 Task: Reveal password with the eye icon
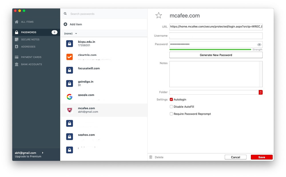pos(259,45)
